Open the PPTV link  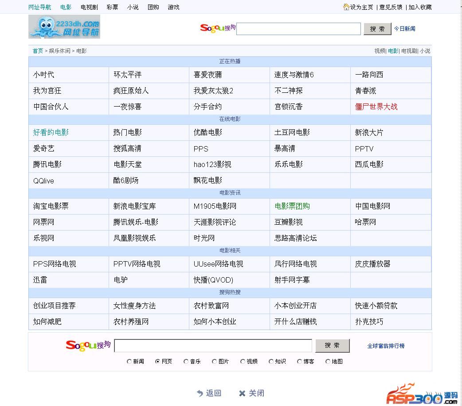pos(364,149)
